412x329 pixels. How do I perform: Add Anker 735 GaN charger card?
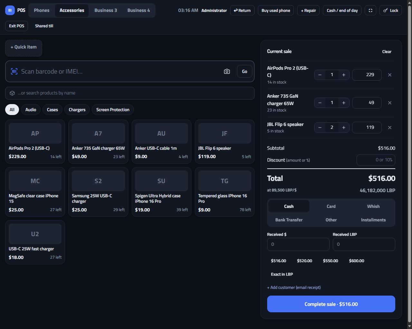point(98,142)
